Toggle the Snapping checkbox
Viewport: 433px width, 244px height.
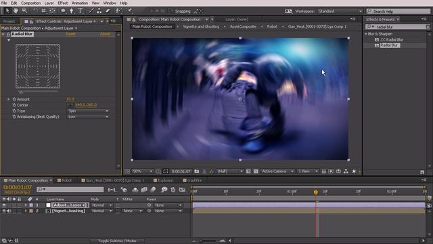172,11
